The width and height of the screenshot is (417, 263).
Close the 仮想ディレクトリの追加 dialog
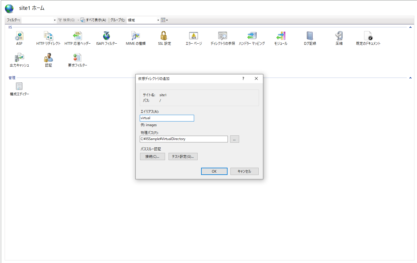click(256, 78)
